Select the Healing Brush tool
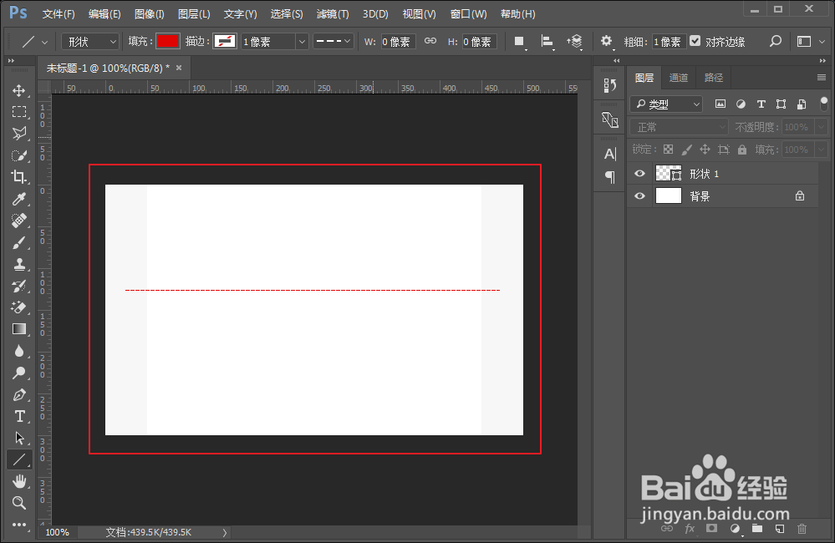The height and width of the screenshot is (543, 835). (x=19, y=221)
